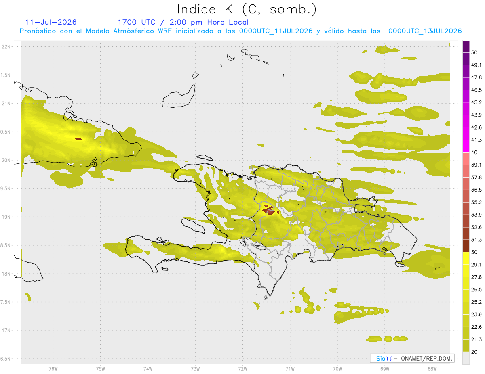Screen dimensions: 485x374
Task: Click the legend value "41.3"
Action: point(477,140)
